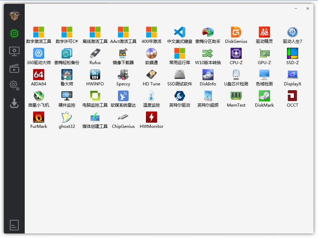Screen dimensions: 318x238
Task: Open the OCCT stability tester
Action: 292,96
